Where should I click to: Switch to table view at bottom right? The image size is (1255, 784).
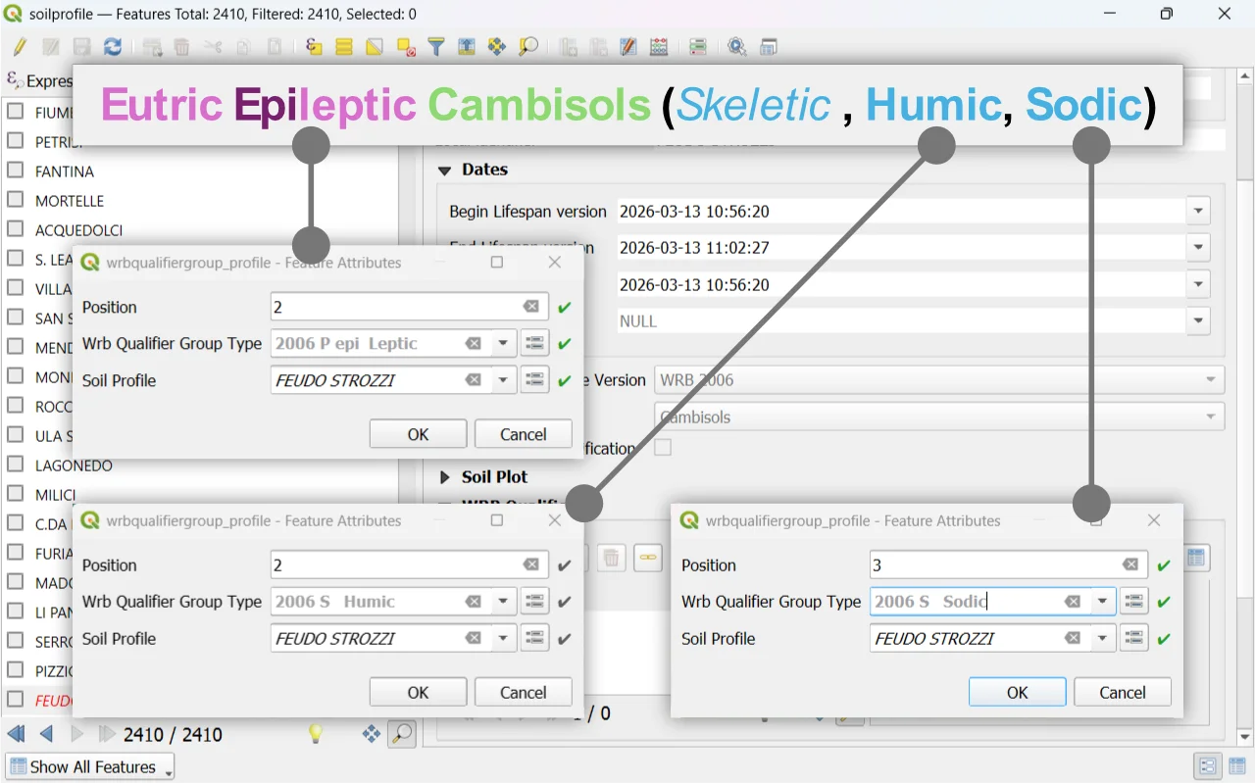(1236, 765)
